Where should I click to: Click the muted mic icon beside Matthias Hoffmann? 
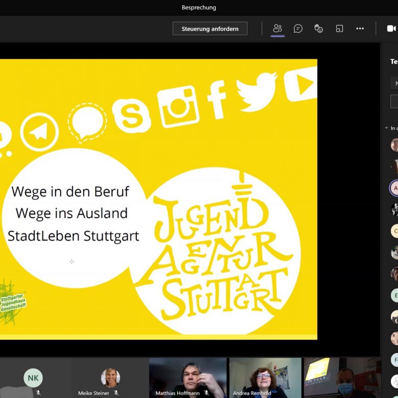click(207, 393)
